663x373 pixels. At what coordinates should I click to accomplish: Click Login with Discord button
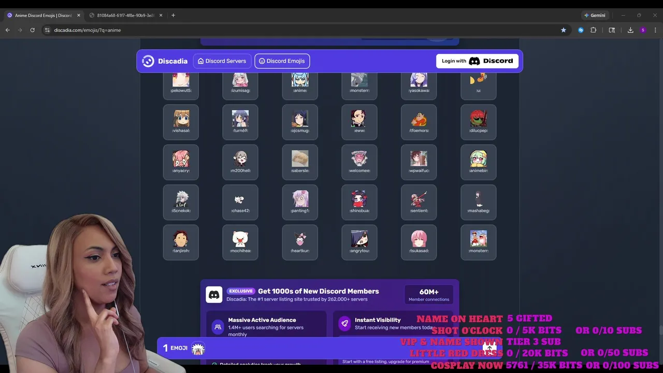click(477, 61)
